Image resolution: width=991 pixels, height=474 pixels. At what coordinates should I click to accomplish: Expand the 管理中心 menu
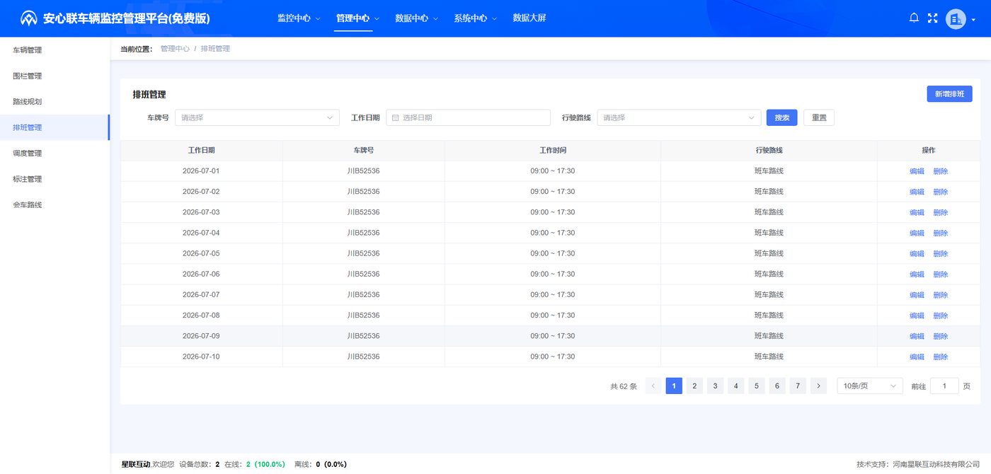click(357, 18)
